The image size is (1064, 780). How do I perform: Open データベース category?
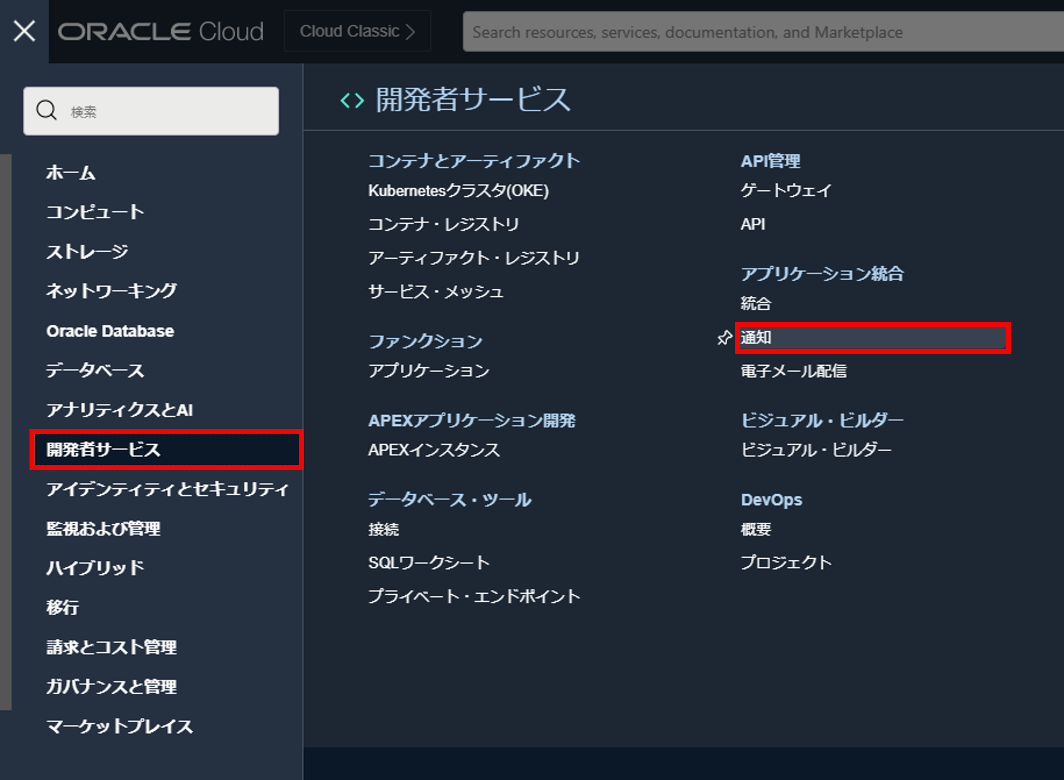tap(95, 370)
